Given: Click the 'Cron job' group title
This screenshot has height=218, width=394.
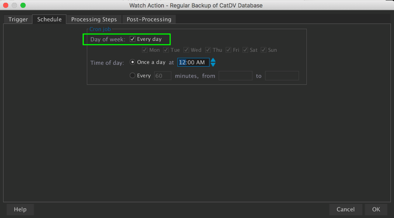Looking at the screenshot, I should click(100, 29).
